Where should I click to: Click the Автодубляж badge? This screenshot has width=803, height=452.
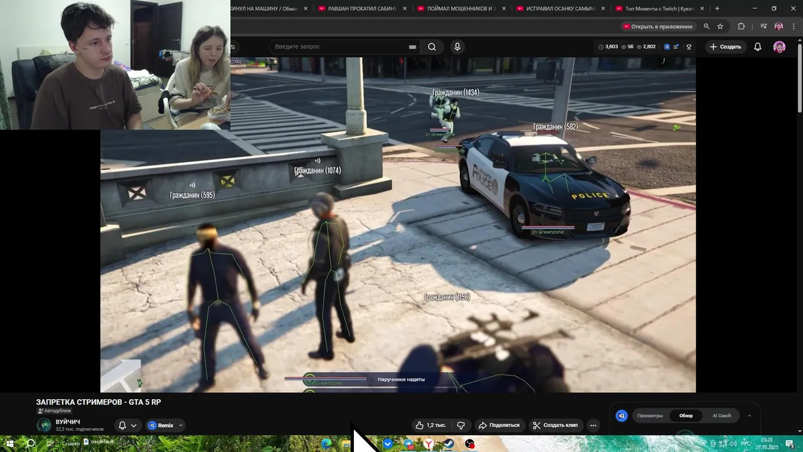tap(54, 411)
